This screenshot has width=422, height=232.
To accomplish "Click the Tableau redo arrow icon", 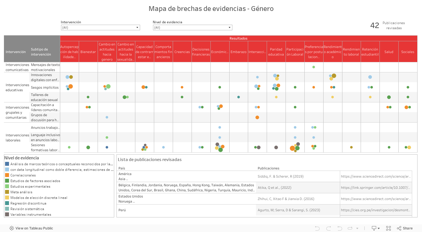I will coord(329,228).
